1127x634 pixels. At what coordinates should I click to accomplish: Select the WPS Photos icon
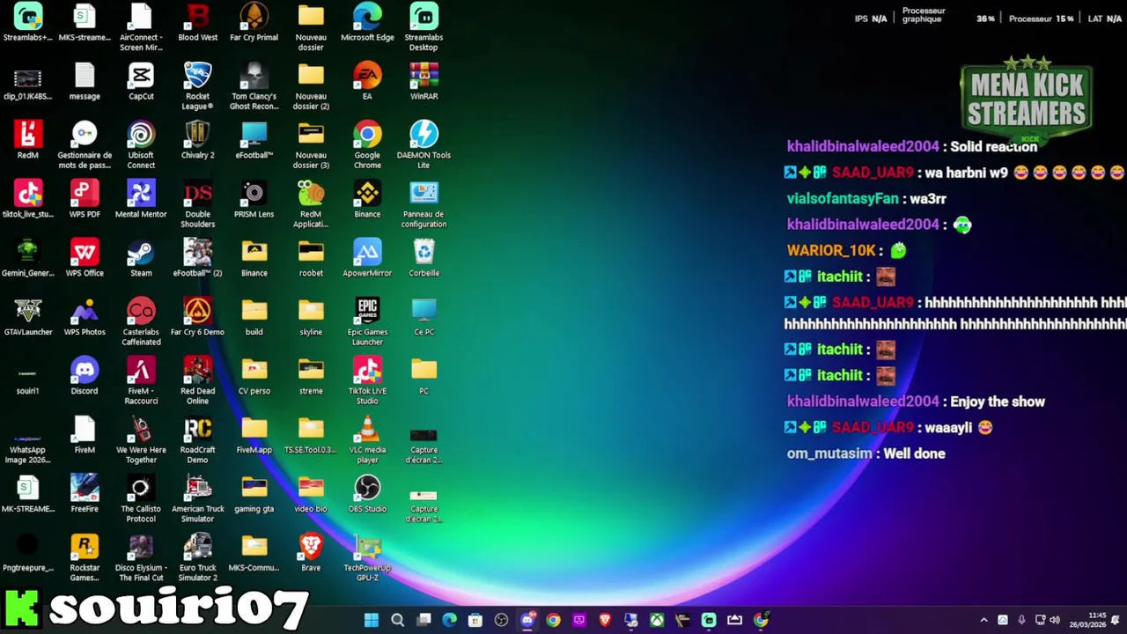pyautogui.click(x=85, y=318)
